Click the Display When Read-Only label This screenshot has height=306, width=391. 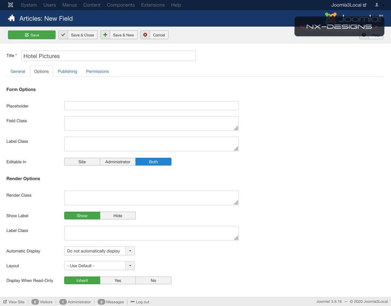[x=30, y=280]
